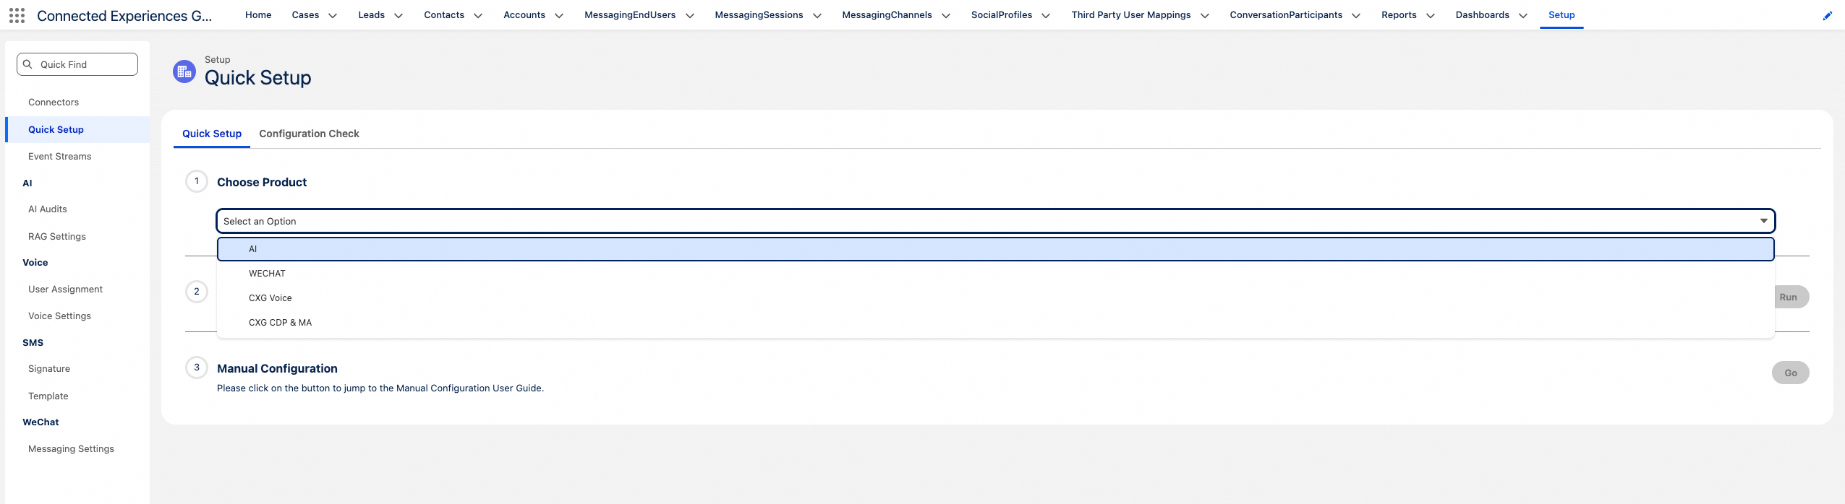Expand the Cases nav chevron

333,15
